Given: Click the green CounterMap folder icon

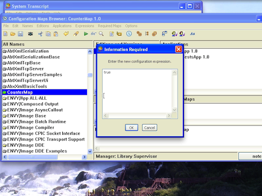Looking at the screenshot, I should point(5,92).
